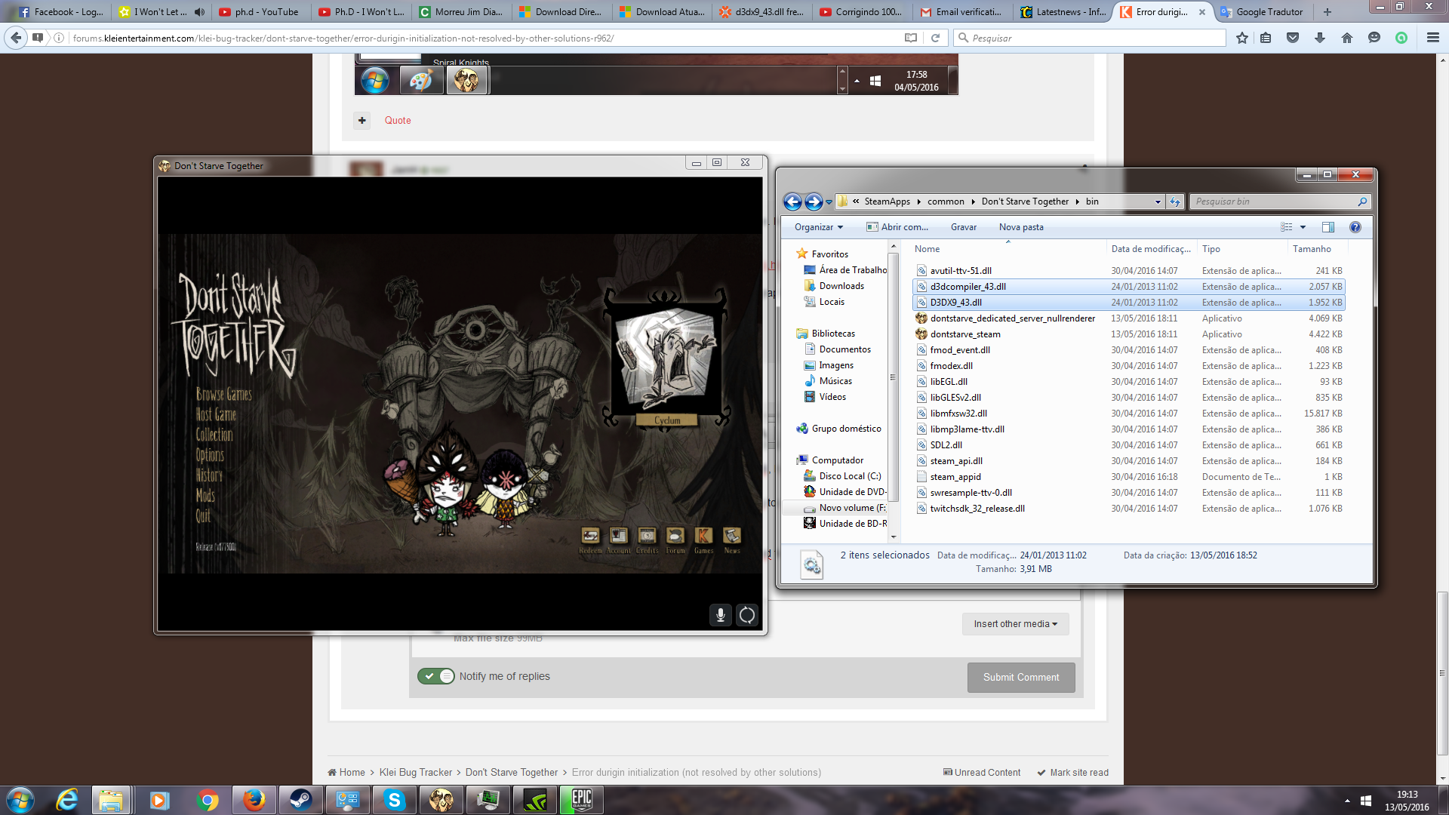Click the Games icon with Klei logo
1449x815 pixels.
tap(703, 536)
